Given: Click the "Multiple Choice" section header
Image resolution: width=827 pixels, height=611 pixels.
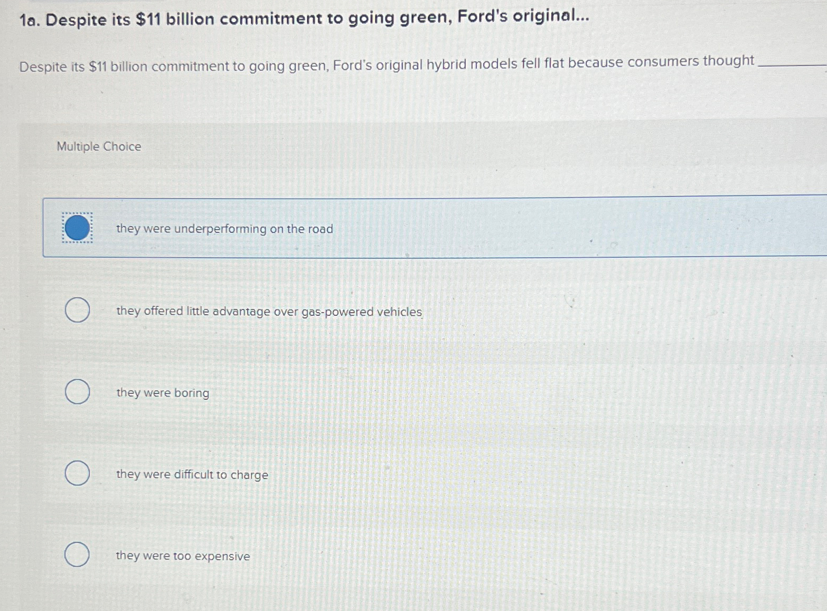Looking at the screenshot, I should tap(98, 146).
